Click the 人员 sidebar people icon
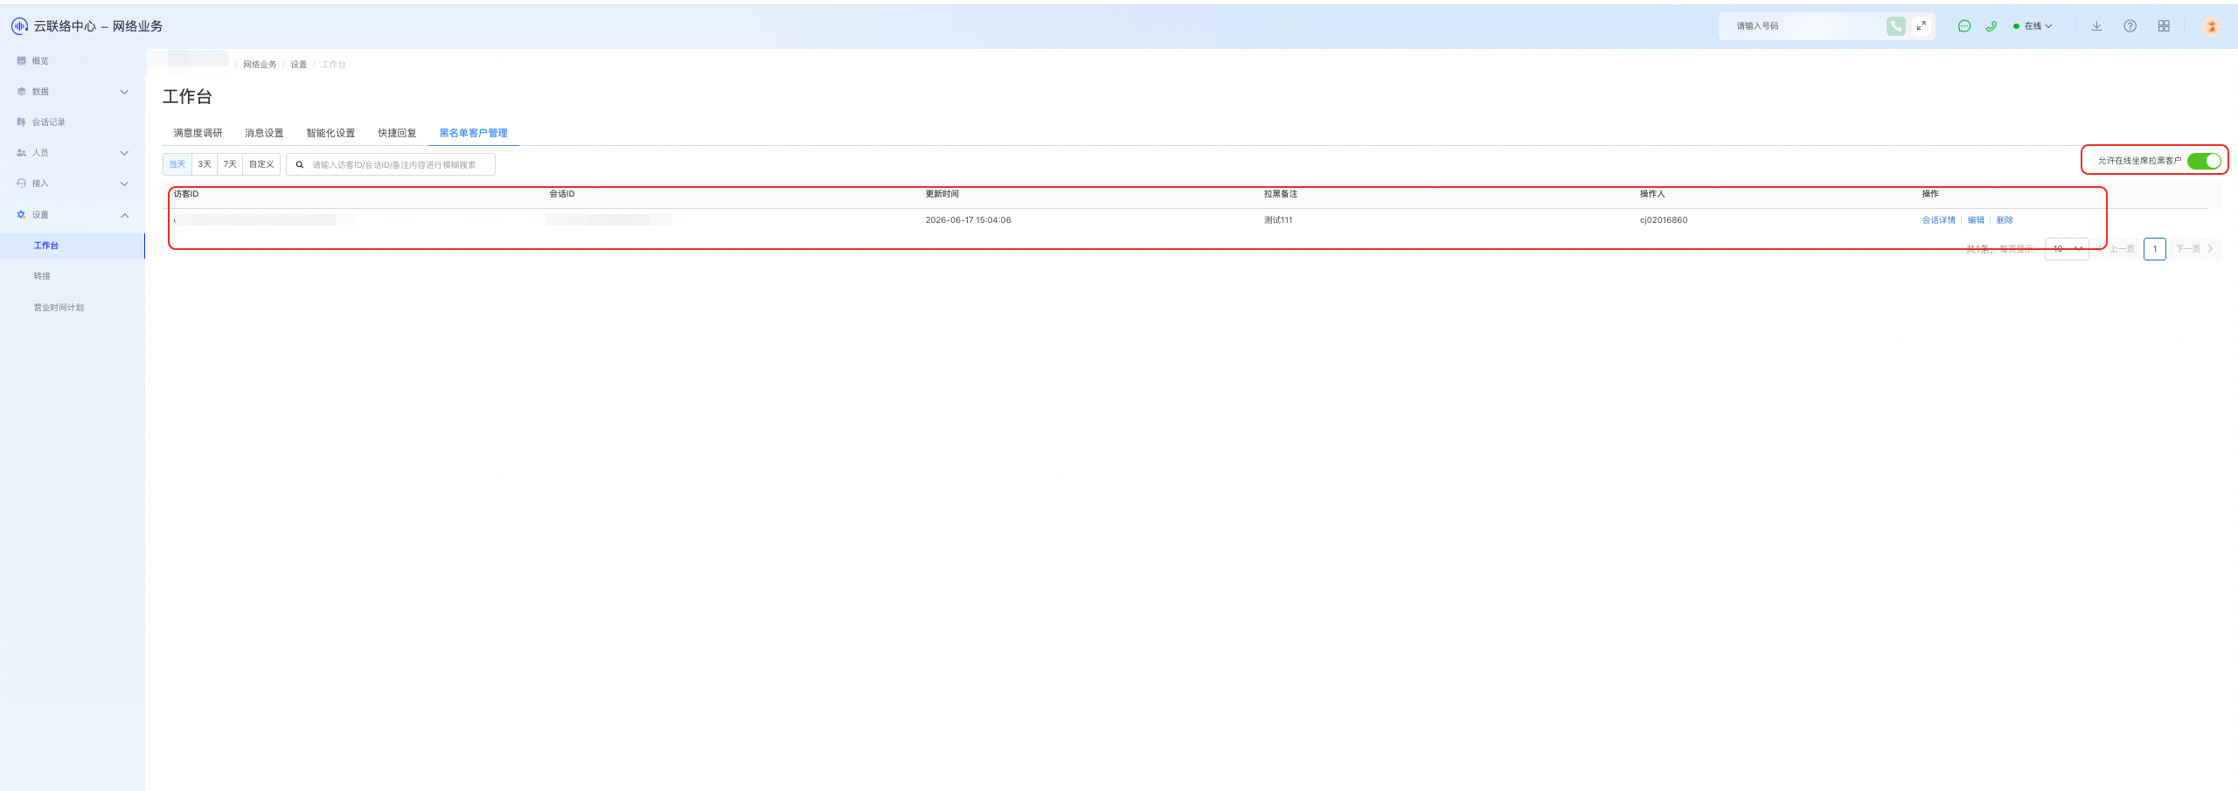The width and height of the screenshot is (2238, 791). coord(21,152)
